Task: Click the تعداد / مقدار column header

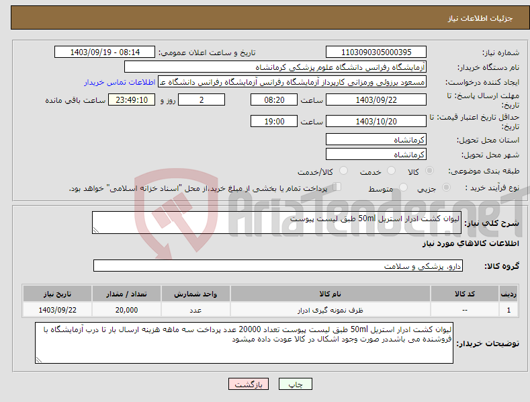Action: pos(126,294)
